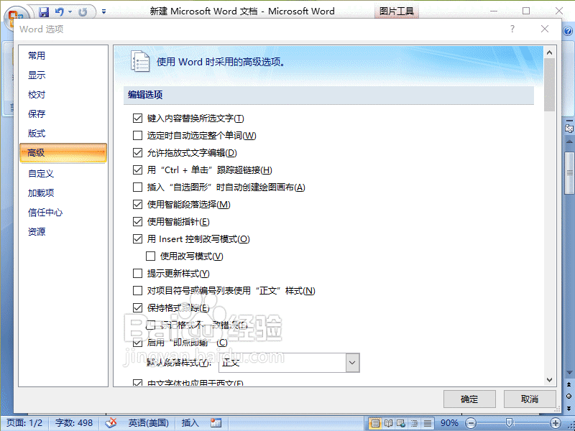575x431 pixels.
Task: Click the zoom in plus button
Action: click(x=555, y=423)
